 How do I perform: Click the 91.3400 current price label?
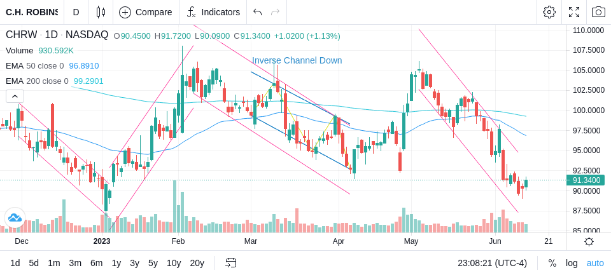586,180
